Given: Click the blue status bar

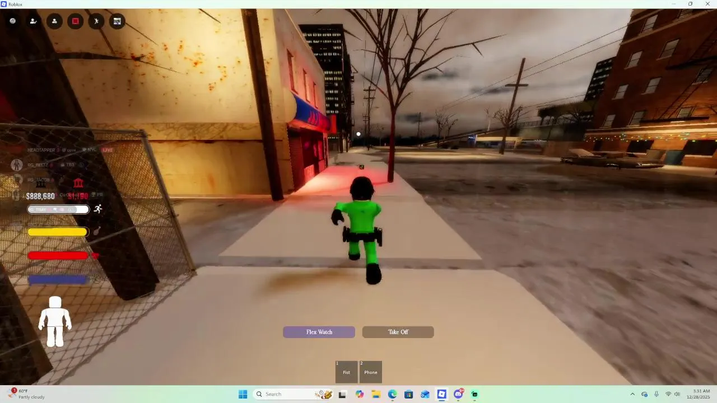Looking at the screenshot, I should (58, 279).
